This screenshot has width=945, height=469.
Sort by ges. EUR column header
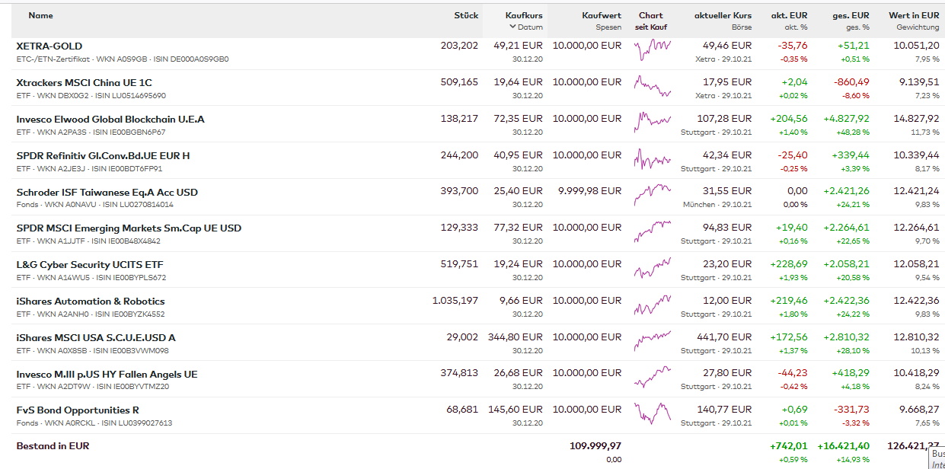(851, 15)
